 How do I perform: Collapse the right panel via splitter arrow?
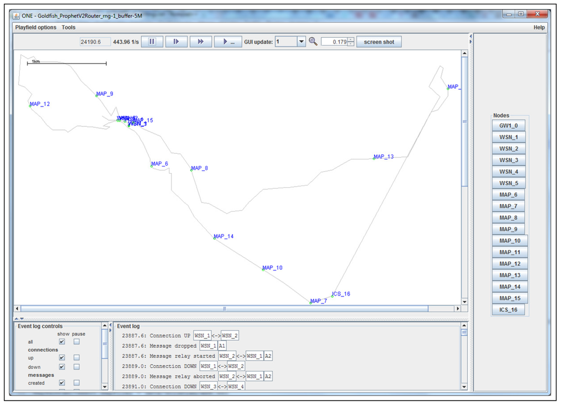coord(471,42)
